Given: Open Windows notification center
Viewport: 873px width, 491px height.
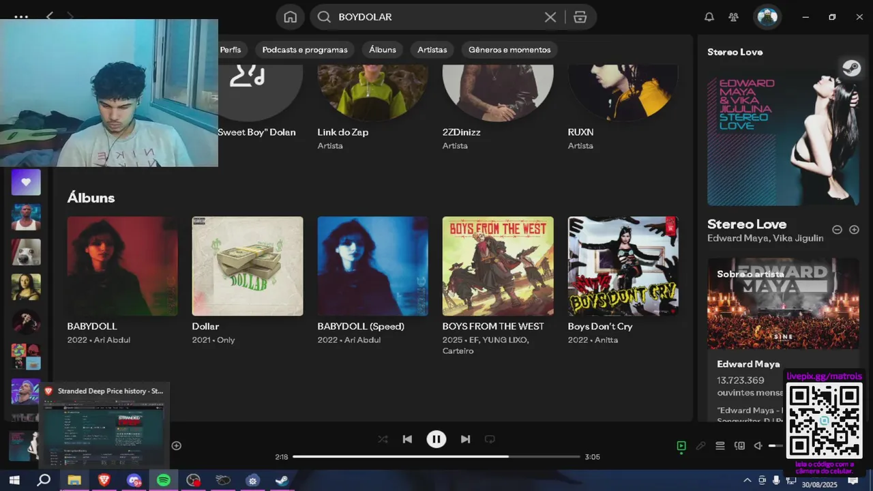Looking at the screenshot, I should [853, 480].
